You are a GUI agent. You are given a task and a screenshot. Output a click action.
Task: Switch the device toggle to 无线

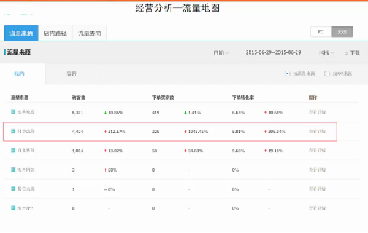tap(342, 32)
